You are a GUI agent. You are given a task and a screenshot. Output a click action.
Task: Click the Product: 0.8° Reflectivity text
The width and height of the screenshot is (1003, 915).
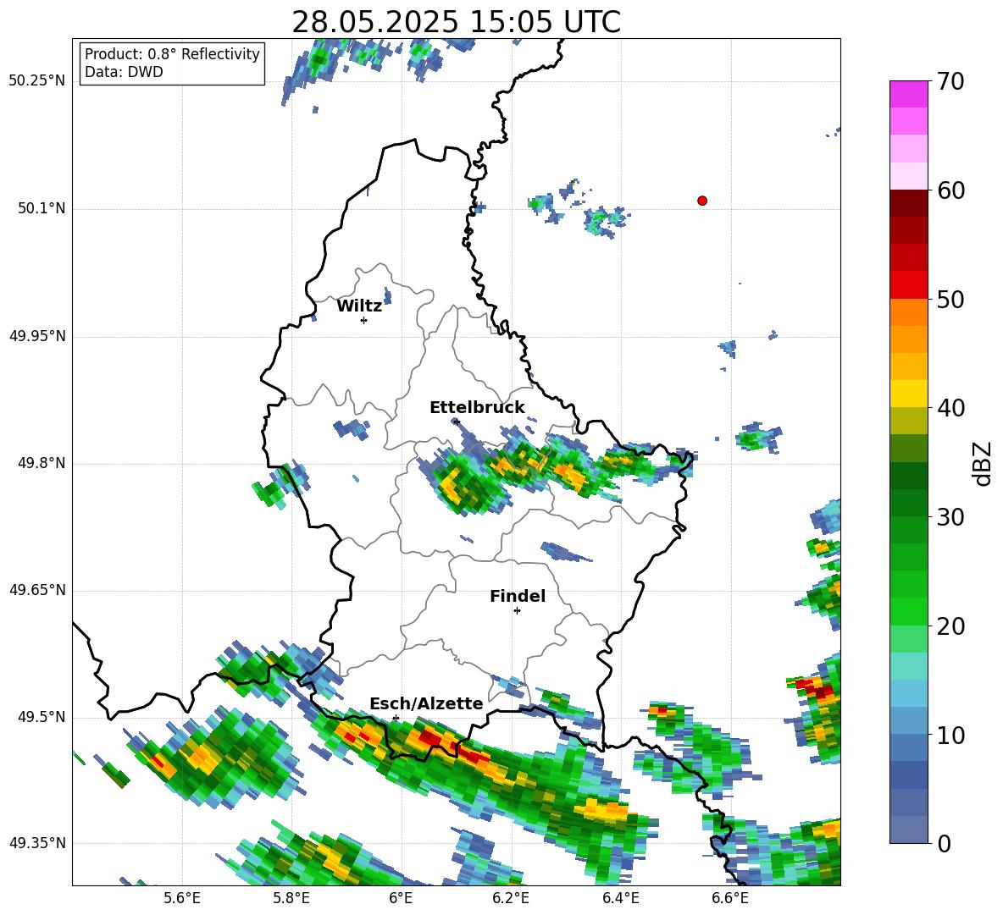tap(172, 54)
